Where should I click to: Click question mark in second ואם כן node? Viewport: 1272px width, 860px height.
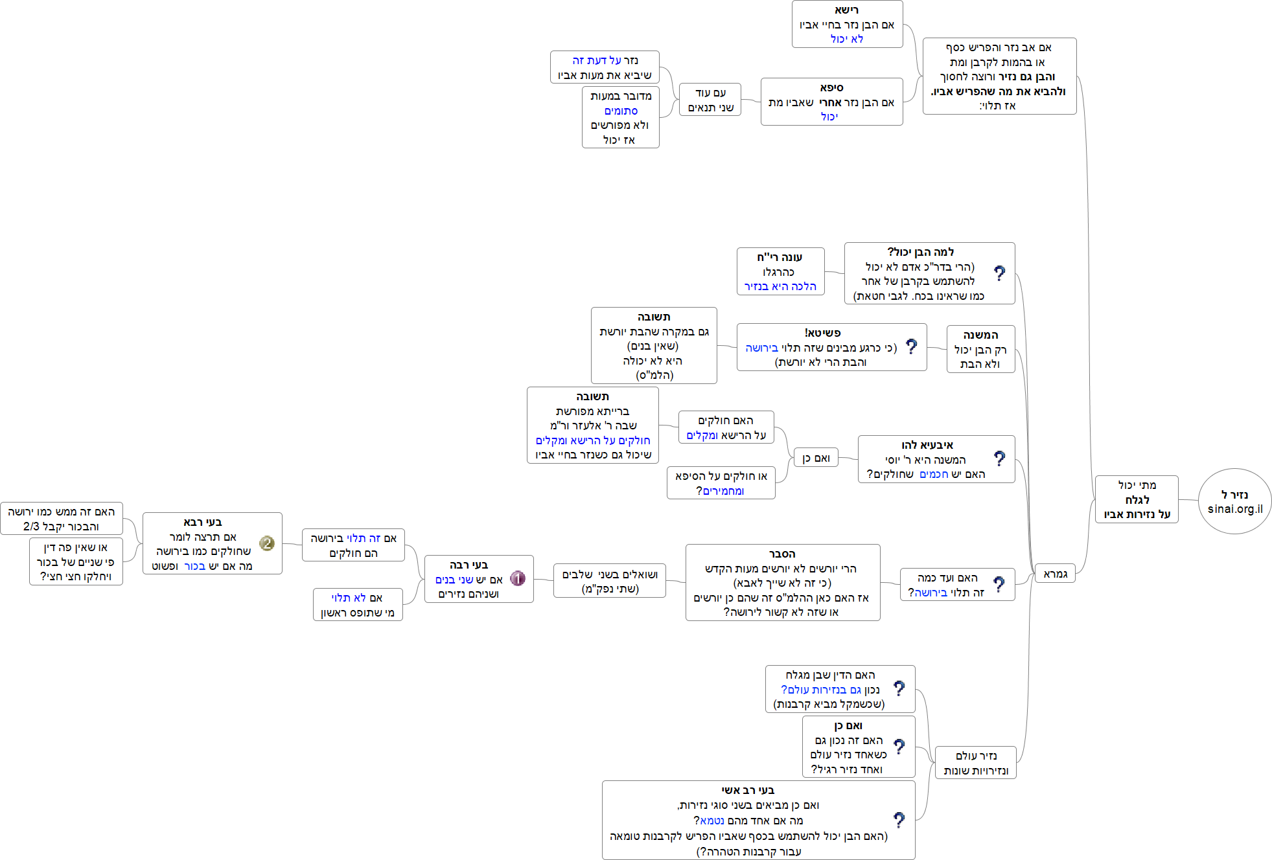click(x=899, y=747)
